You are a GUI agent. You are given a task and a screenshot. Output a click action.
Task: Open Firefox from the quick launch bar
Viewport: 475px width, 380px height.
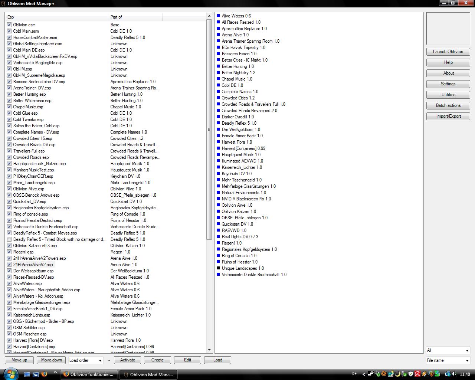(x=44, y=374)
